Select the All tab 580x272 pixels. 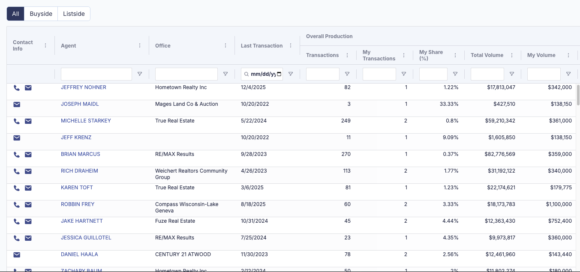[15, 14]
